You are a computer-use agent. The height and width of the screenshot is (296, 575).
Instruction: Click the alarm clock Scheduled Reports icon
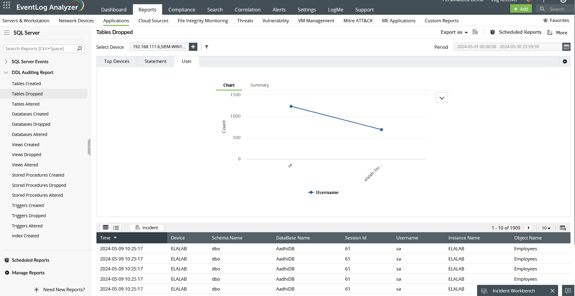click(x=492, y=32)
